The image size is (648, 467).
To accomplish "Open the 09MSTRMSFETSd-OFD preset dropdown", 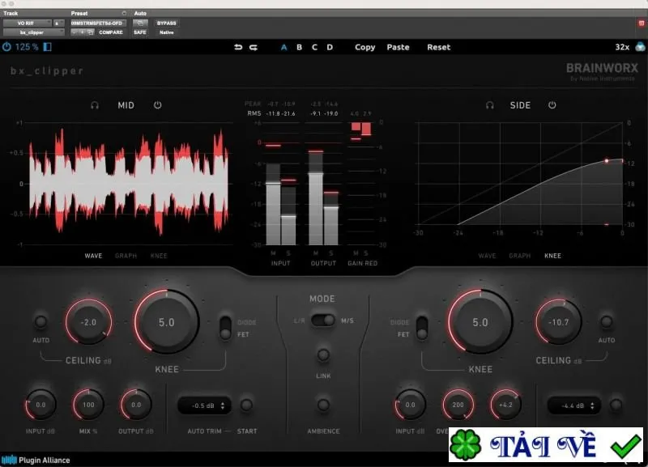I will pyautogui.click(x=98, y=23).
